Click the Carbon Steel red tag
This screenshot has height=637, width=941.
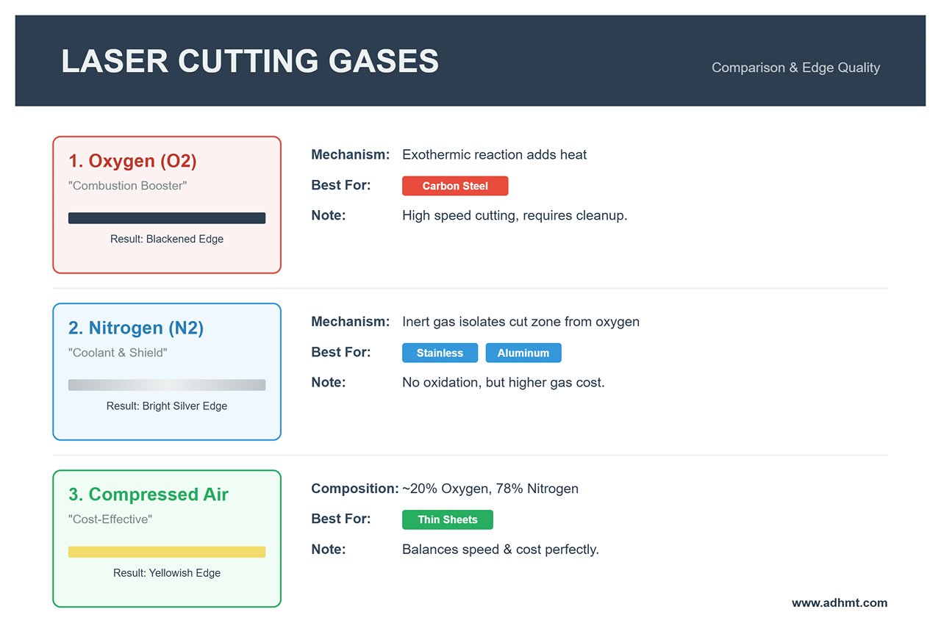[454, 186]
